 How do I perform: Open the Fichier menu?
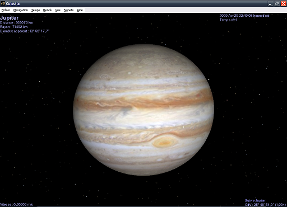click(x=6, y=10)
